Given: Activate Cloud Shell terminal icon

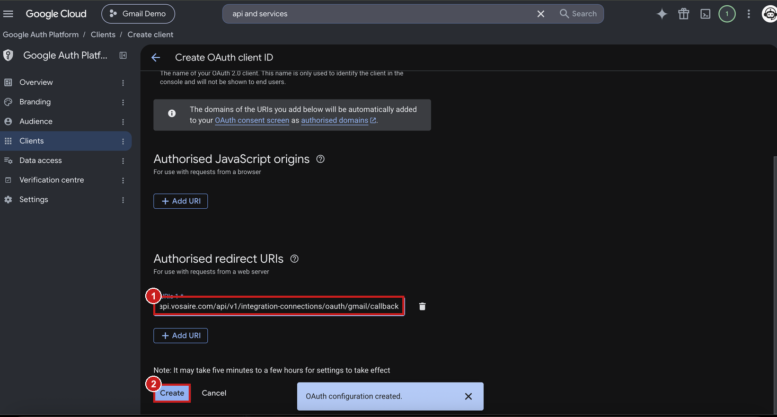Looking at the screenshot, I should pos(705,14).
